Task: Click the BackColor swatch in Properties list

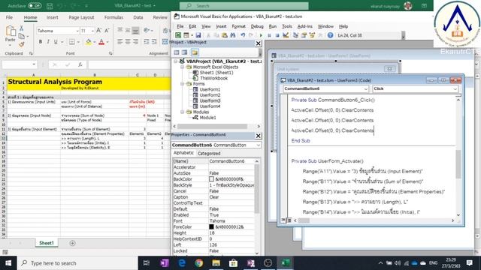Action: coord(211,179)
